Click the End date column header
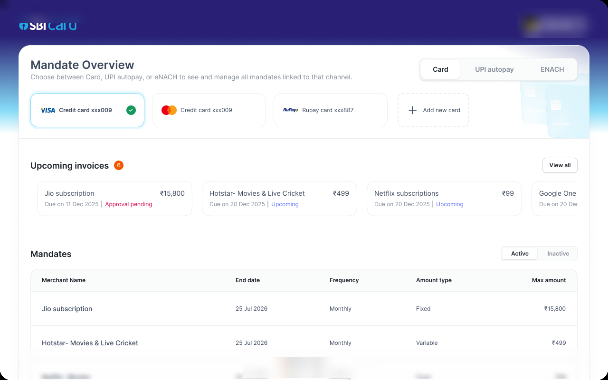The height and width of the screenshot is (380, 608). tap(247, 280)
